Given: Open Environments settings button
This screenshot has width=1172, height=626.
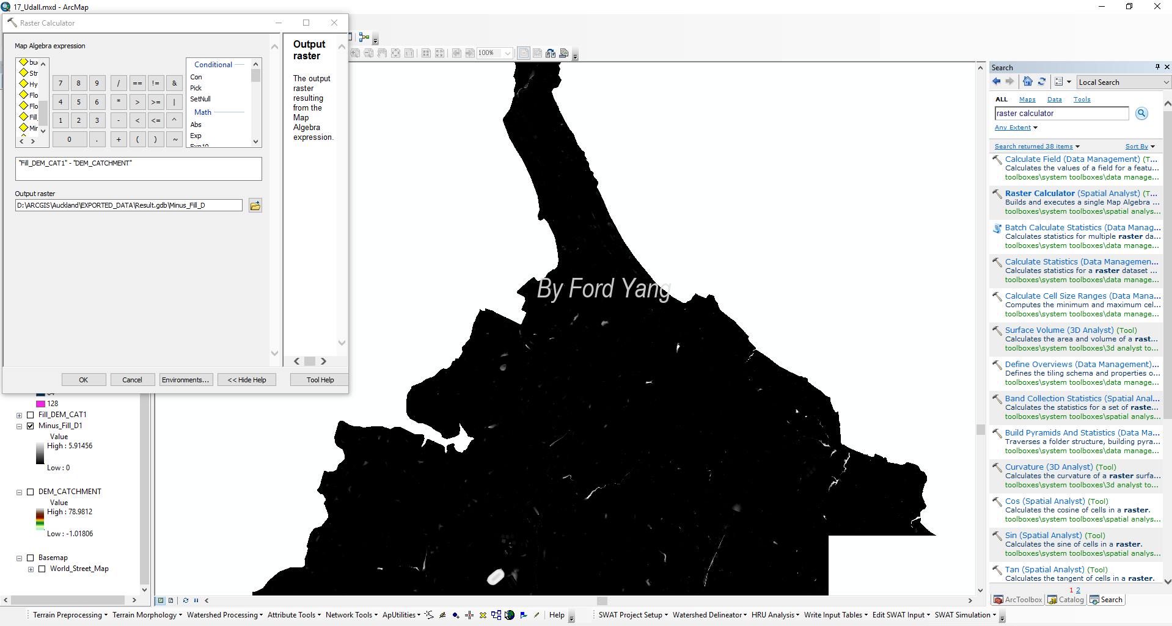Looking at the screenshot, I should coord(186,380).
